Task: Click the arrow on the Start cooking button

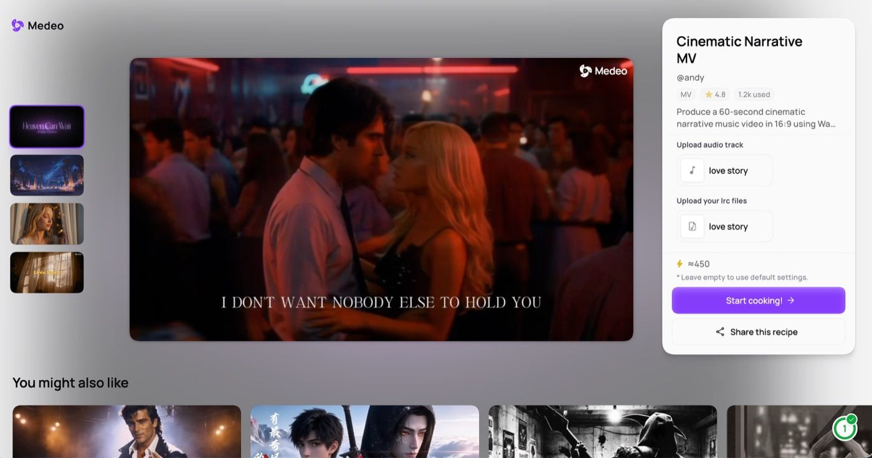Action: (x=790, y=300)
